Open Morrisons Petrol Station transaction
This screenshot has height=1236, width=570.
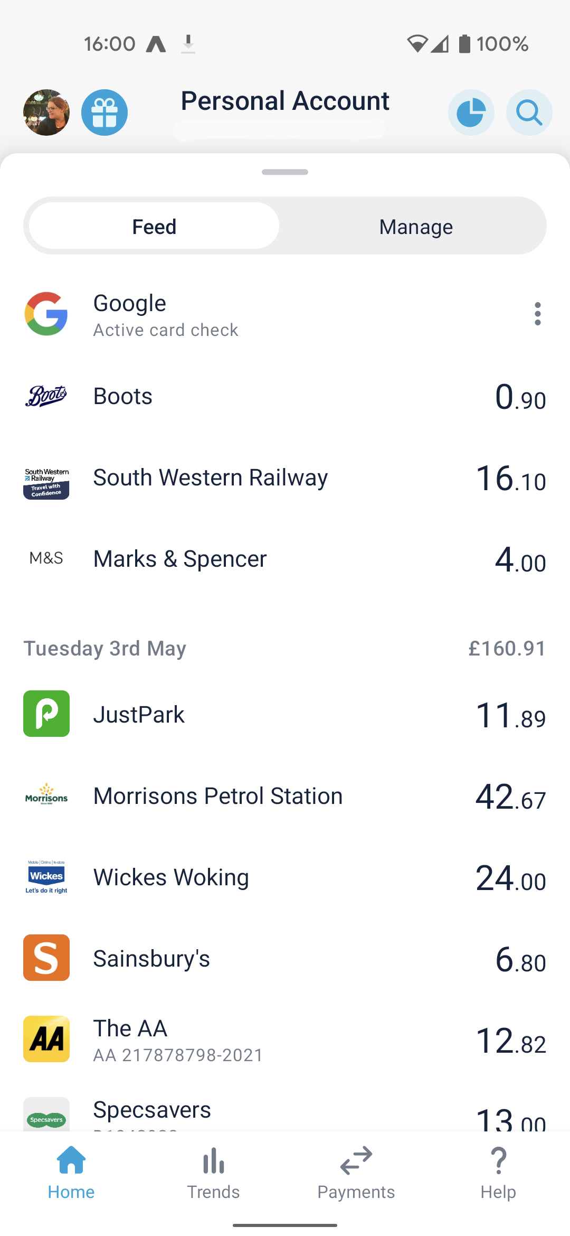click(x=285, y=796)
